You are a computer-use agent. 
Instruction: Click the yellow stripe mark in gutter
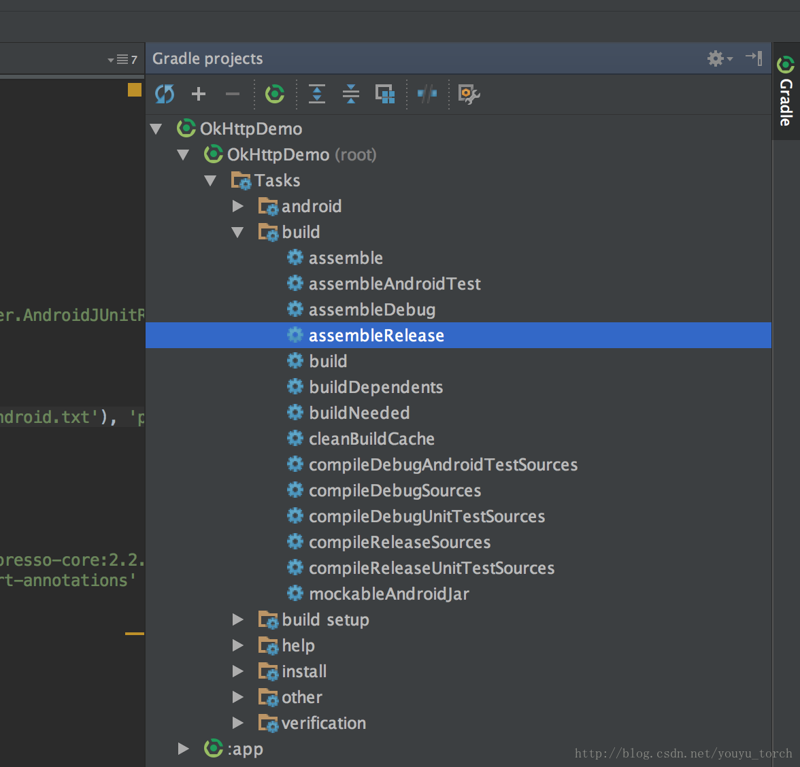pyautogui.click(x=135, y=634)
